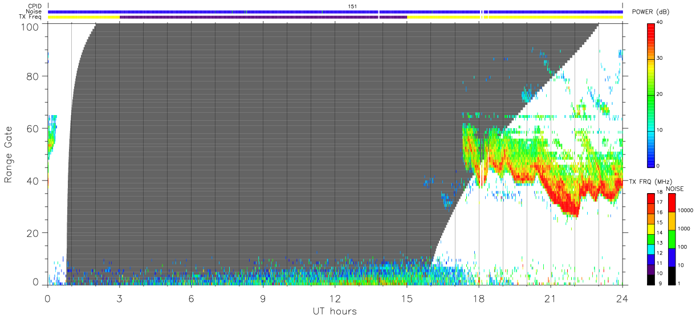Click the 100 tick on NOISE legend
The image size is (700, 323).
683,246
